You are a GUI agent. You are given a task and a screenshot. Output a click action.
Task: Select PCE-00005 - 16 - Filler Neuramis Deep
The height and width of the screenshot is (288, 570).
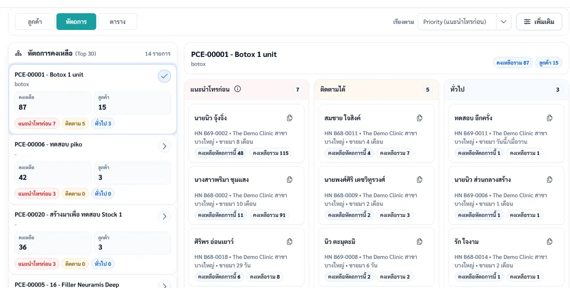67,285
